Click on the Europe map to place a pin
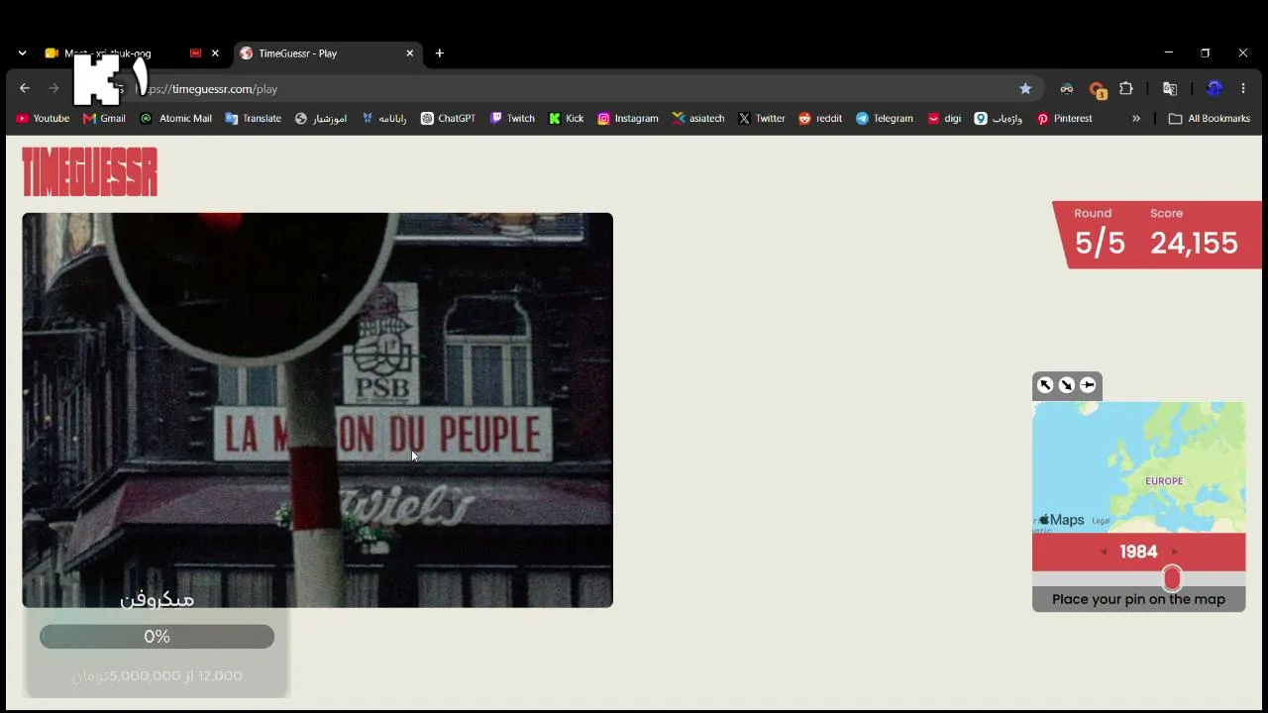Screen dimensions: 1268x713 (x=1138, y=467)
